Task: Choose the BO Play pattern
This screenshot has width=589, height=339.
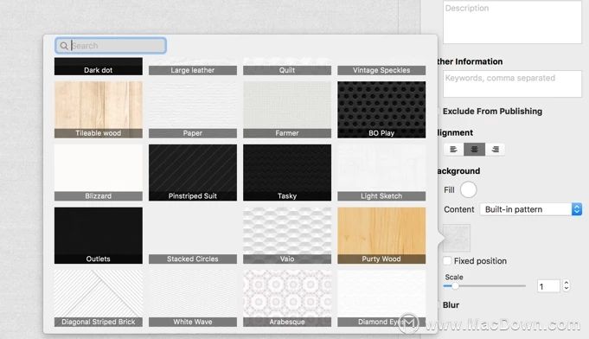Action: [x=381, y=110]
